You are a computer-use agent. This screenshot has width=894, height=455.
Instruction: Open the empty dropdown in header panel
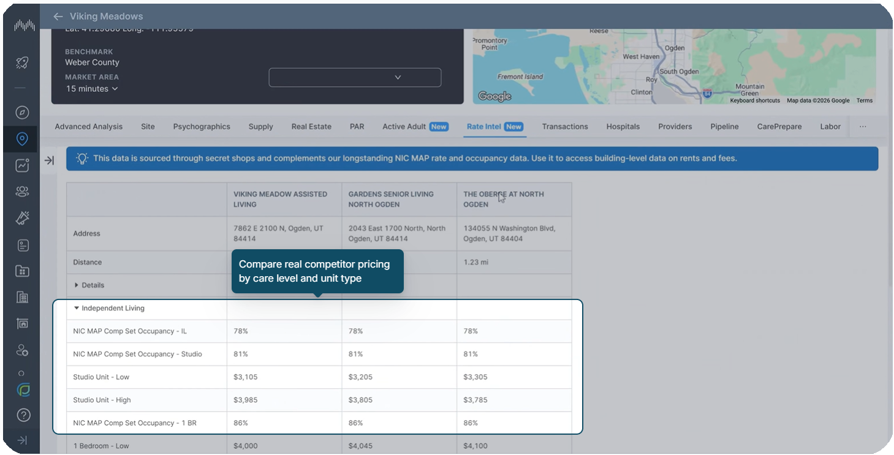point(355,78)
